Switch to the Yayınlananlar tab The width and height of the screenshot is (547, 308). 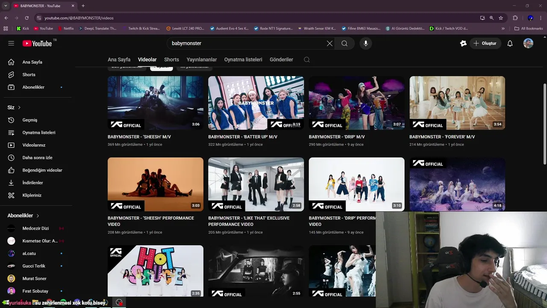(202, 59)
